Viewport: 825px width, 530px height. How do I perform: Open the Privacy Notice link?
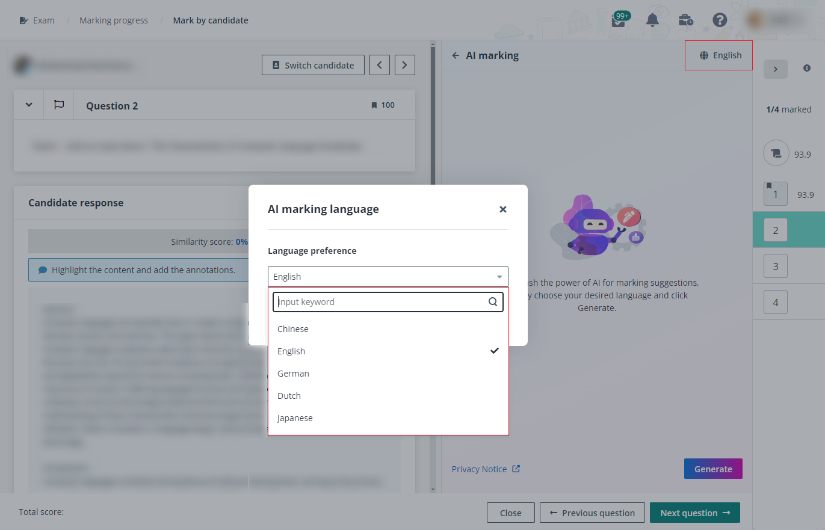pos(480,469)
